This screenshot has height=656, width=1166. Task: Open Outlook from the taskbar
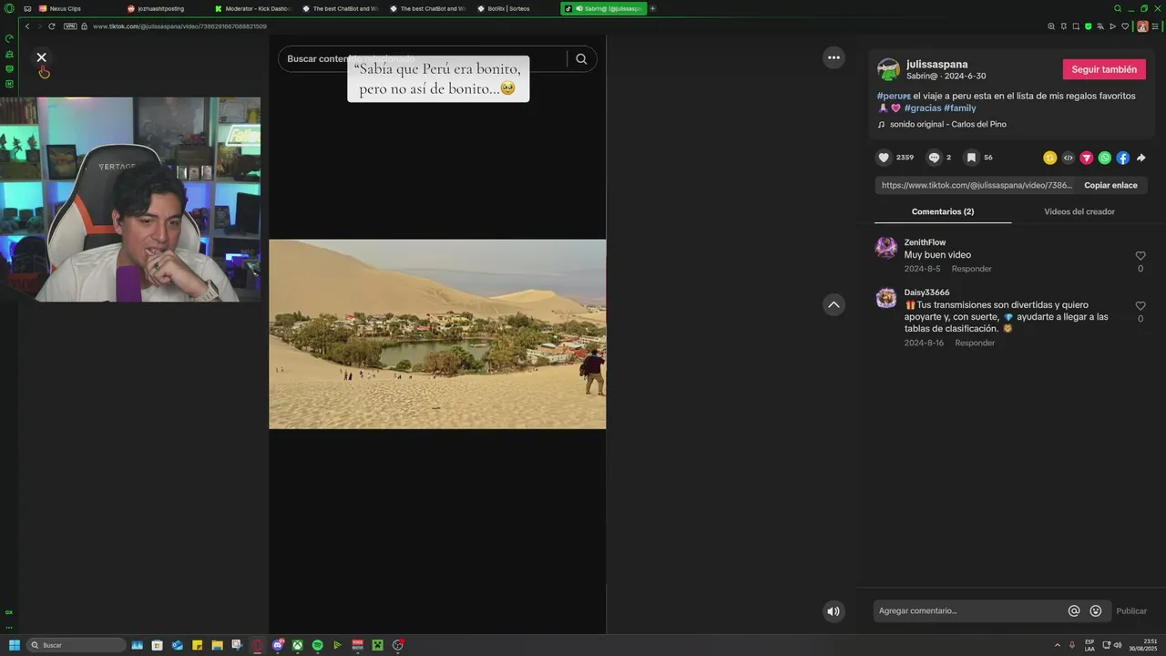[178, 645]
